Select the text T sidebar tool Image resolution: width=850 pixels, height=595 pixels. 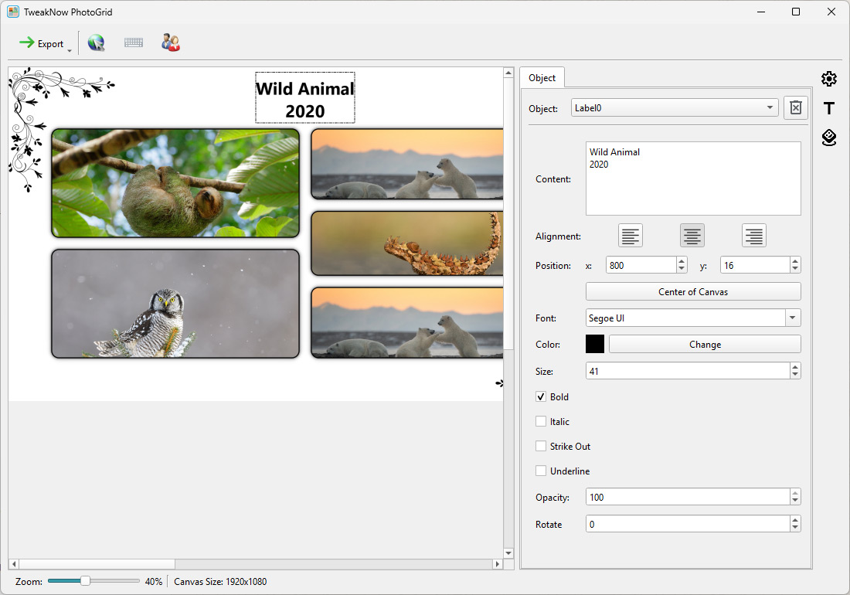coord(828,108)
